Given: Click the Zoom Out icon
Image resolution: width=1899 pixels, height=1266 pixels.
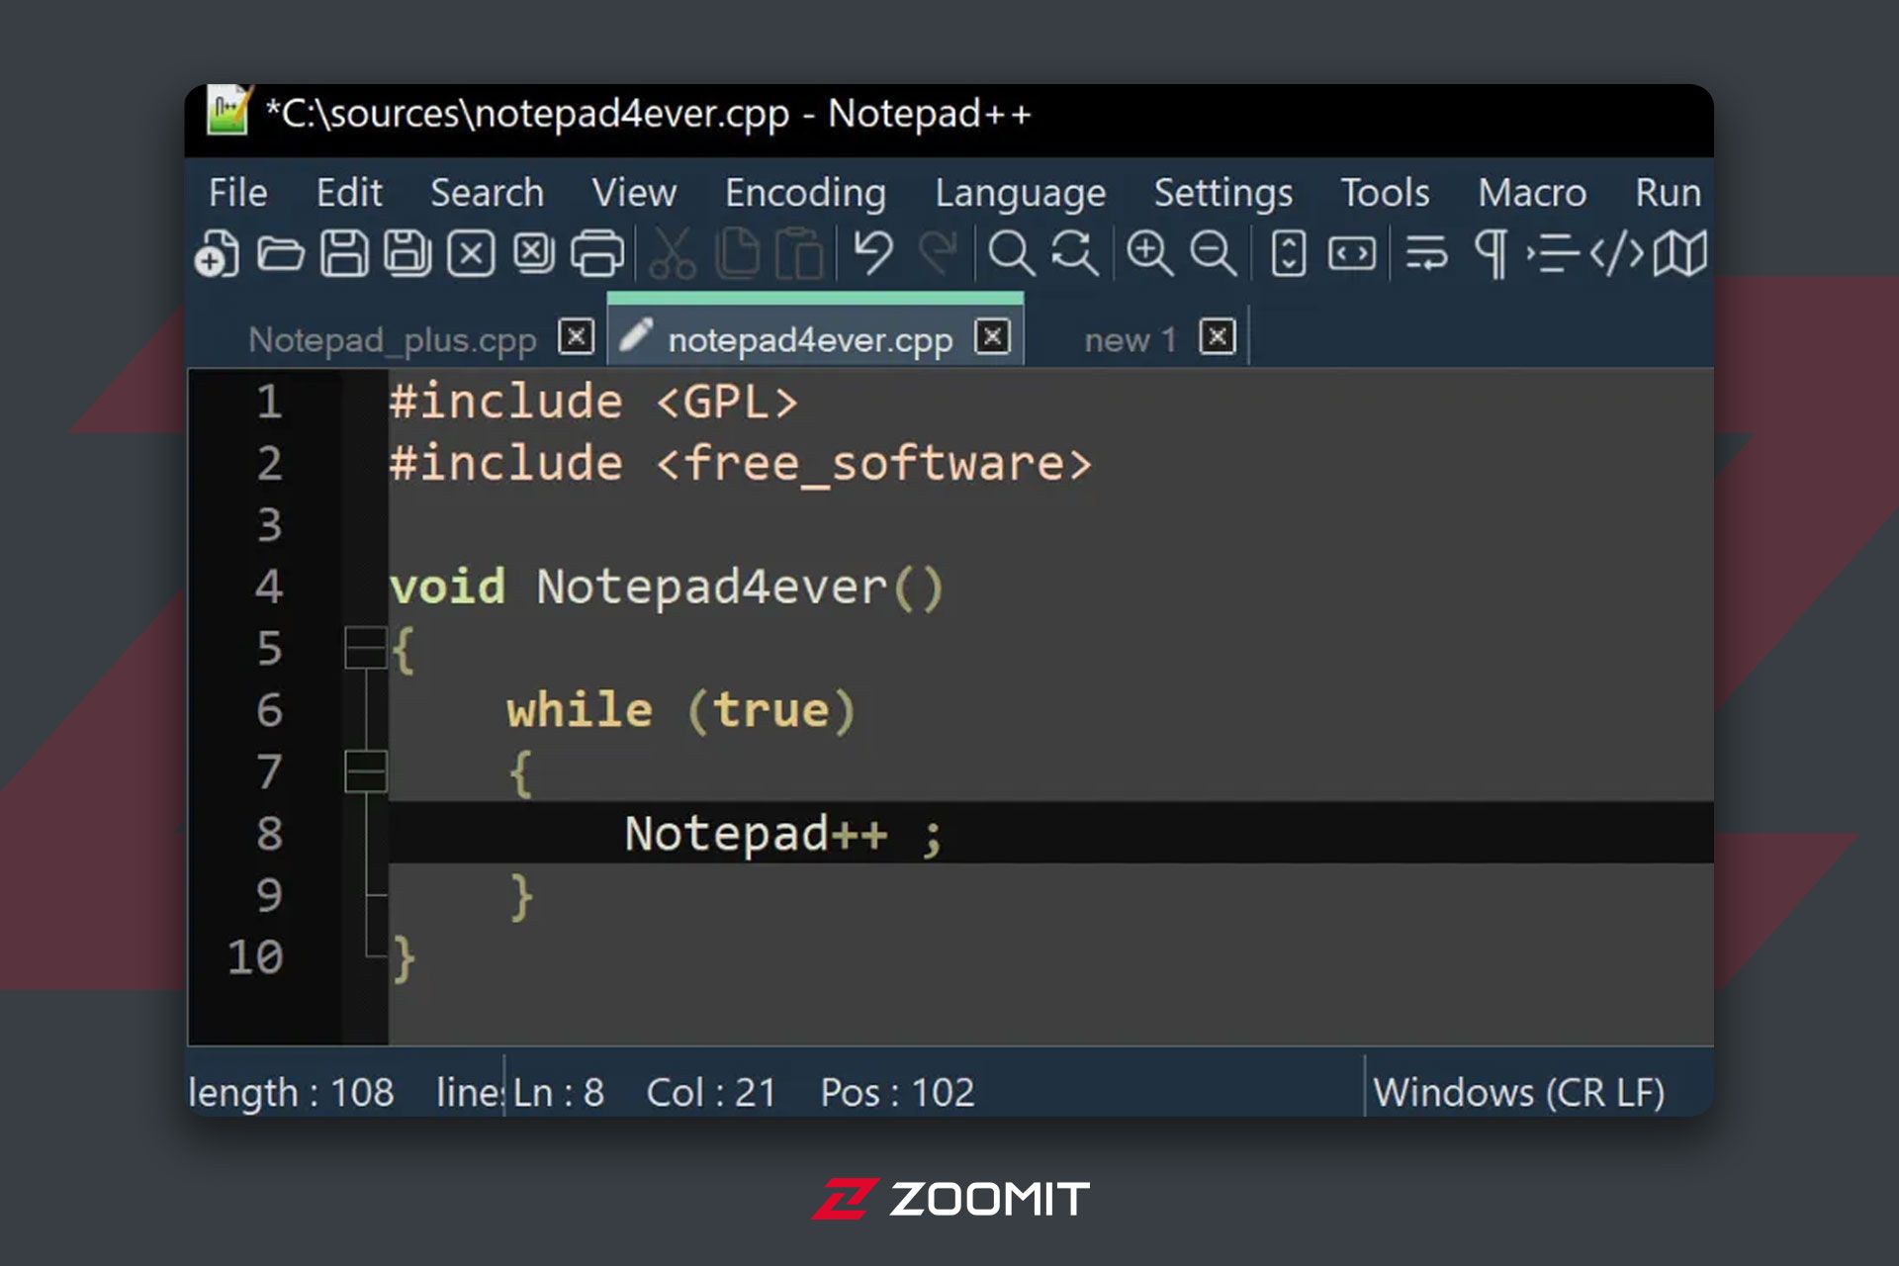Looking at the screenshot, I should (x=1213, y=253).
